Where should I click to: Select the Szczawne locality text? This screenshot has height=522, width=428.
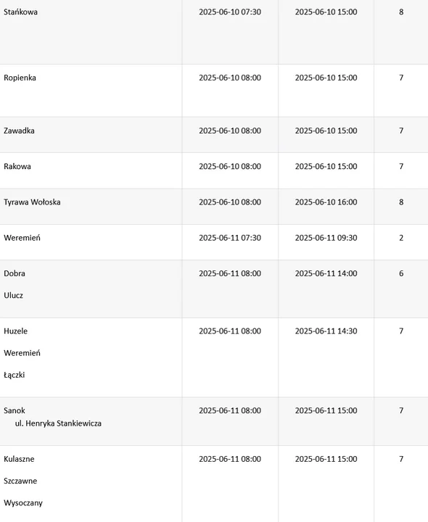coord(20,481)
